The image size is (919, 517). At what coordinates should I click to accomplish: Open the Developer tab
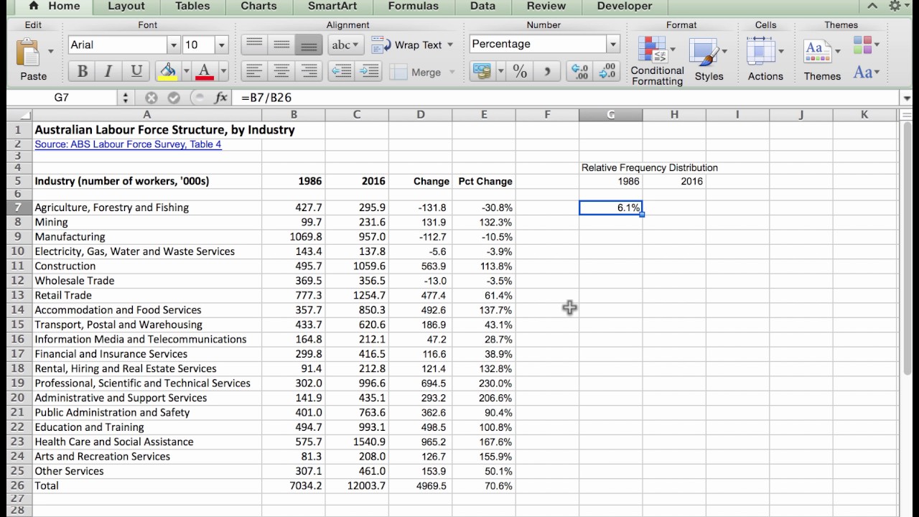coord(625,6)
